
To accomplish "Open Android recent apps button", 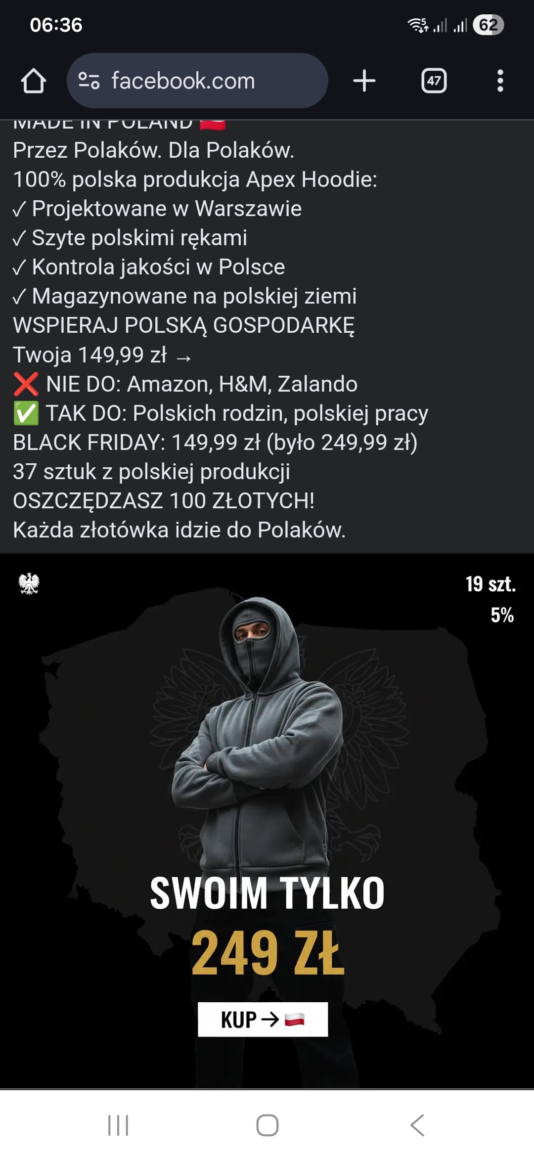I will click(x=118, y=1125).
